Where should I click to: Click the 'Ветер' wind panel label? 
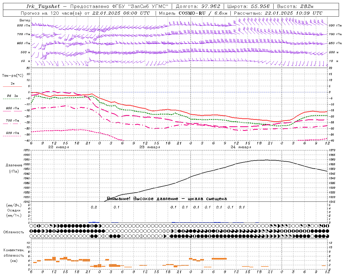(25, 20)
